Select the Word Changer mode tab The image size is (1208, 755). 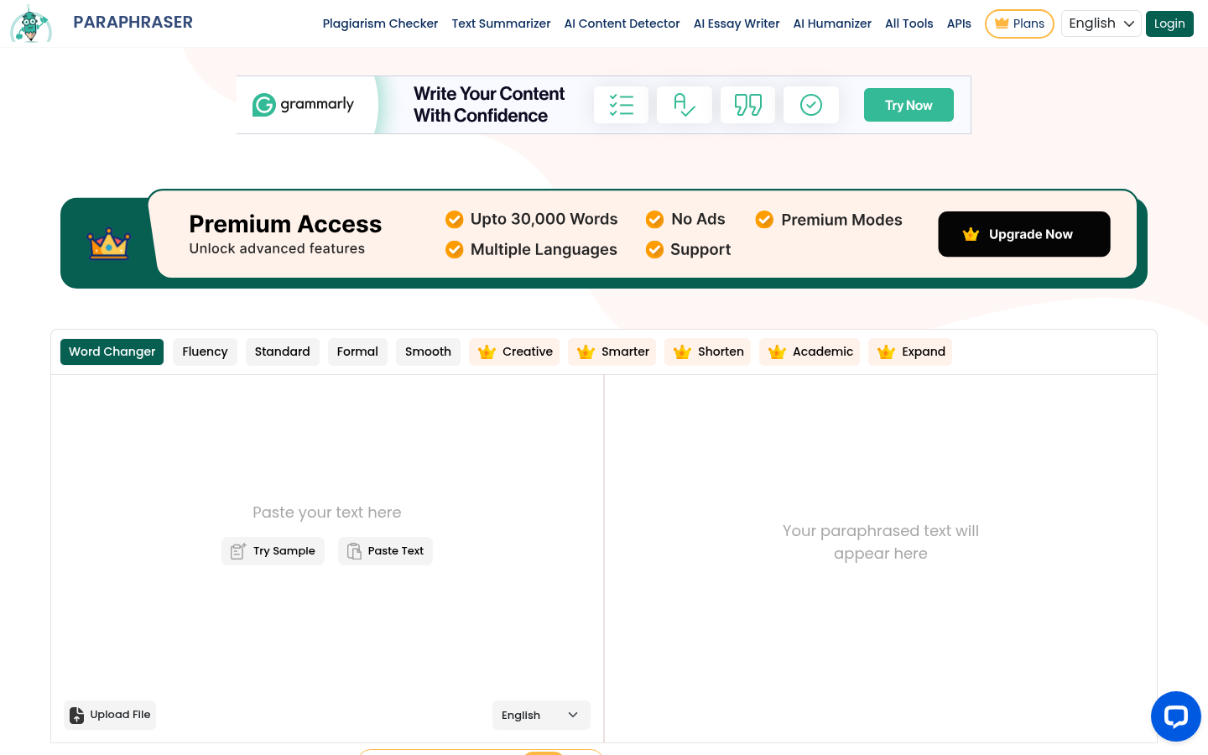coord(112,351)
